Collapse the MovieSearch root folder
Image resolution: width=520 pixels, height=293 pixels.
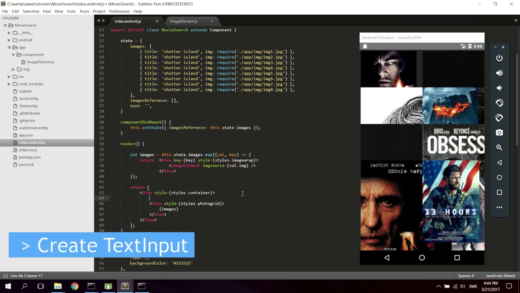click(x=6, y=25)
